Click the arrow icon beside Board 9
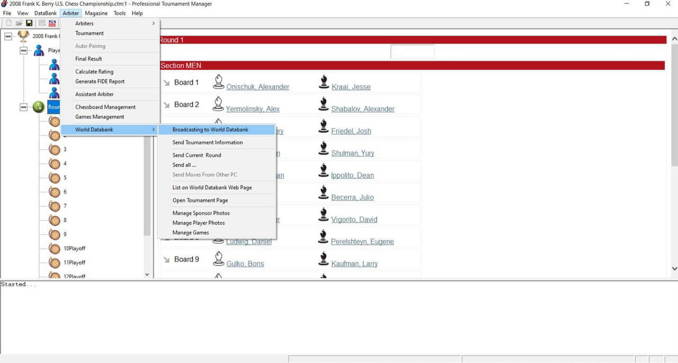This screenshot has width=678, height=363. pyautogui.click(x=166, y=260)
